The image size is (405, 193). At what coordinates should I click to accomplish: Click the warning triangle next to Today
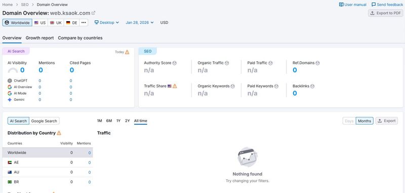point(127,52)
